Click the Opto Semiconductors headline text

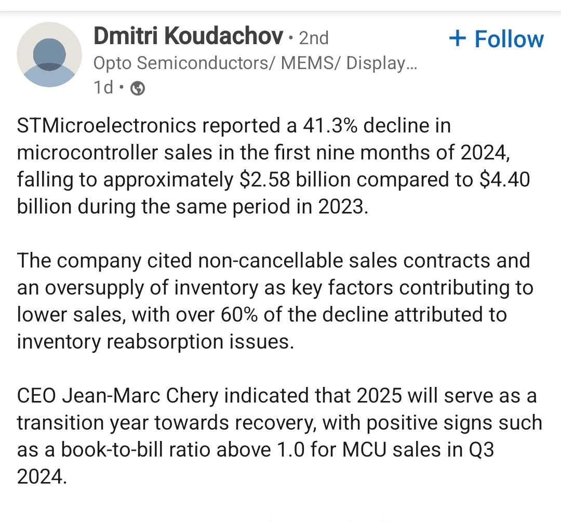tap(184, 63)
